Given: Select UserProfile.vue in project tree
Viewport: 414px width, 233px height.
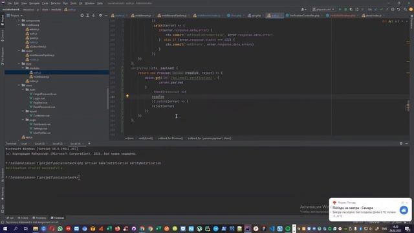Looking at the screenshot, I should 40,133.
